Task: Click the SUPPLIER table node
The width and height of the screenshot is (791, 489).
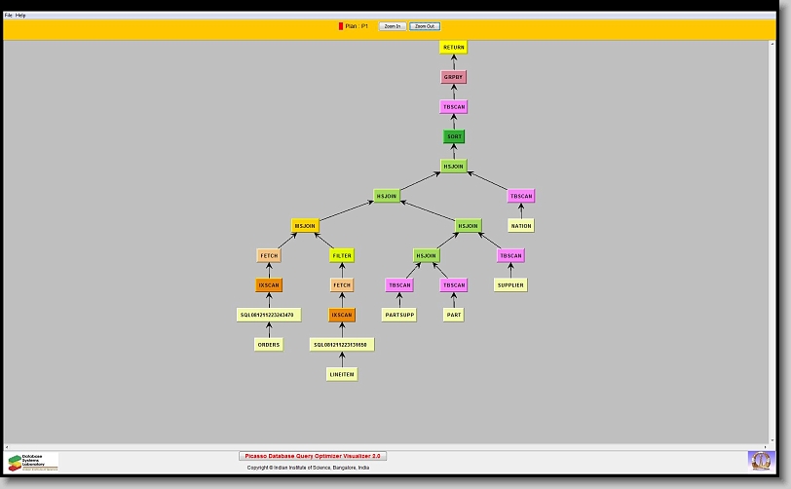Action: tap(510, 285)
